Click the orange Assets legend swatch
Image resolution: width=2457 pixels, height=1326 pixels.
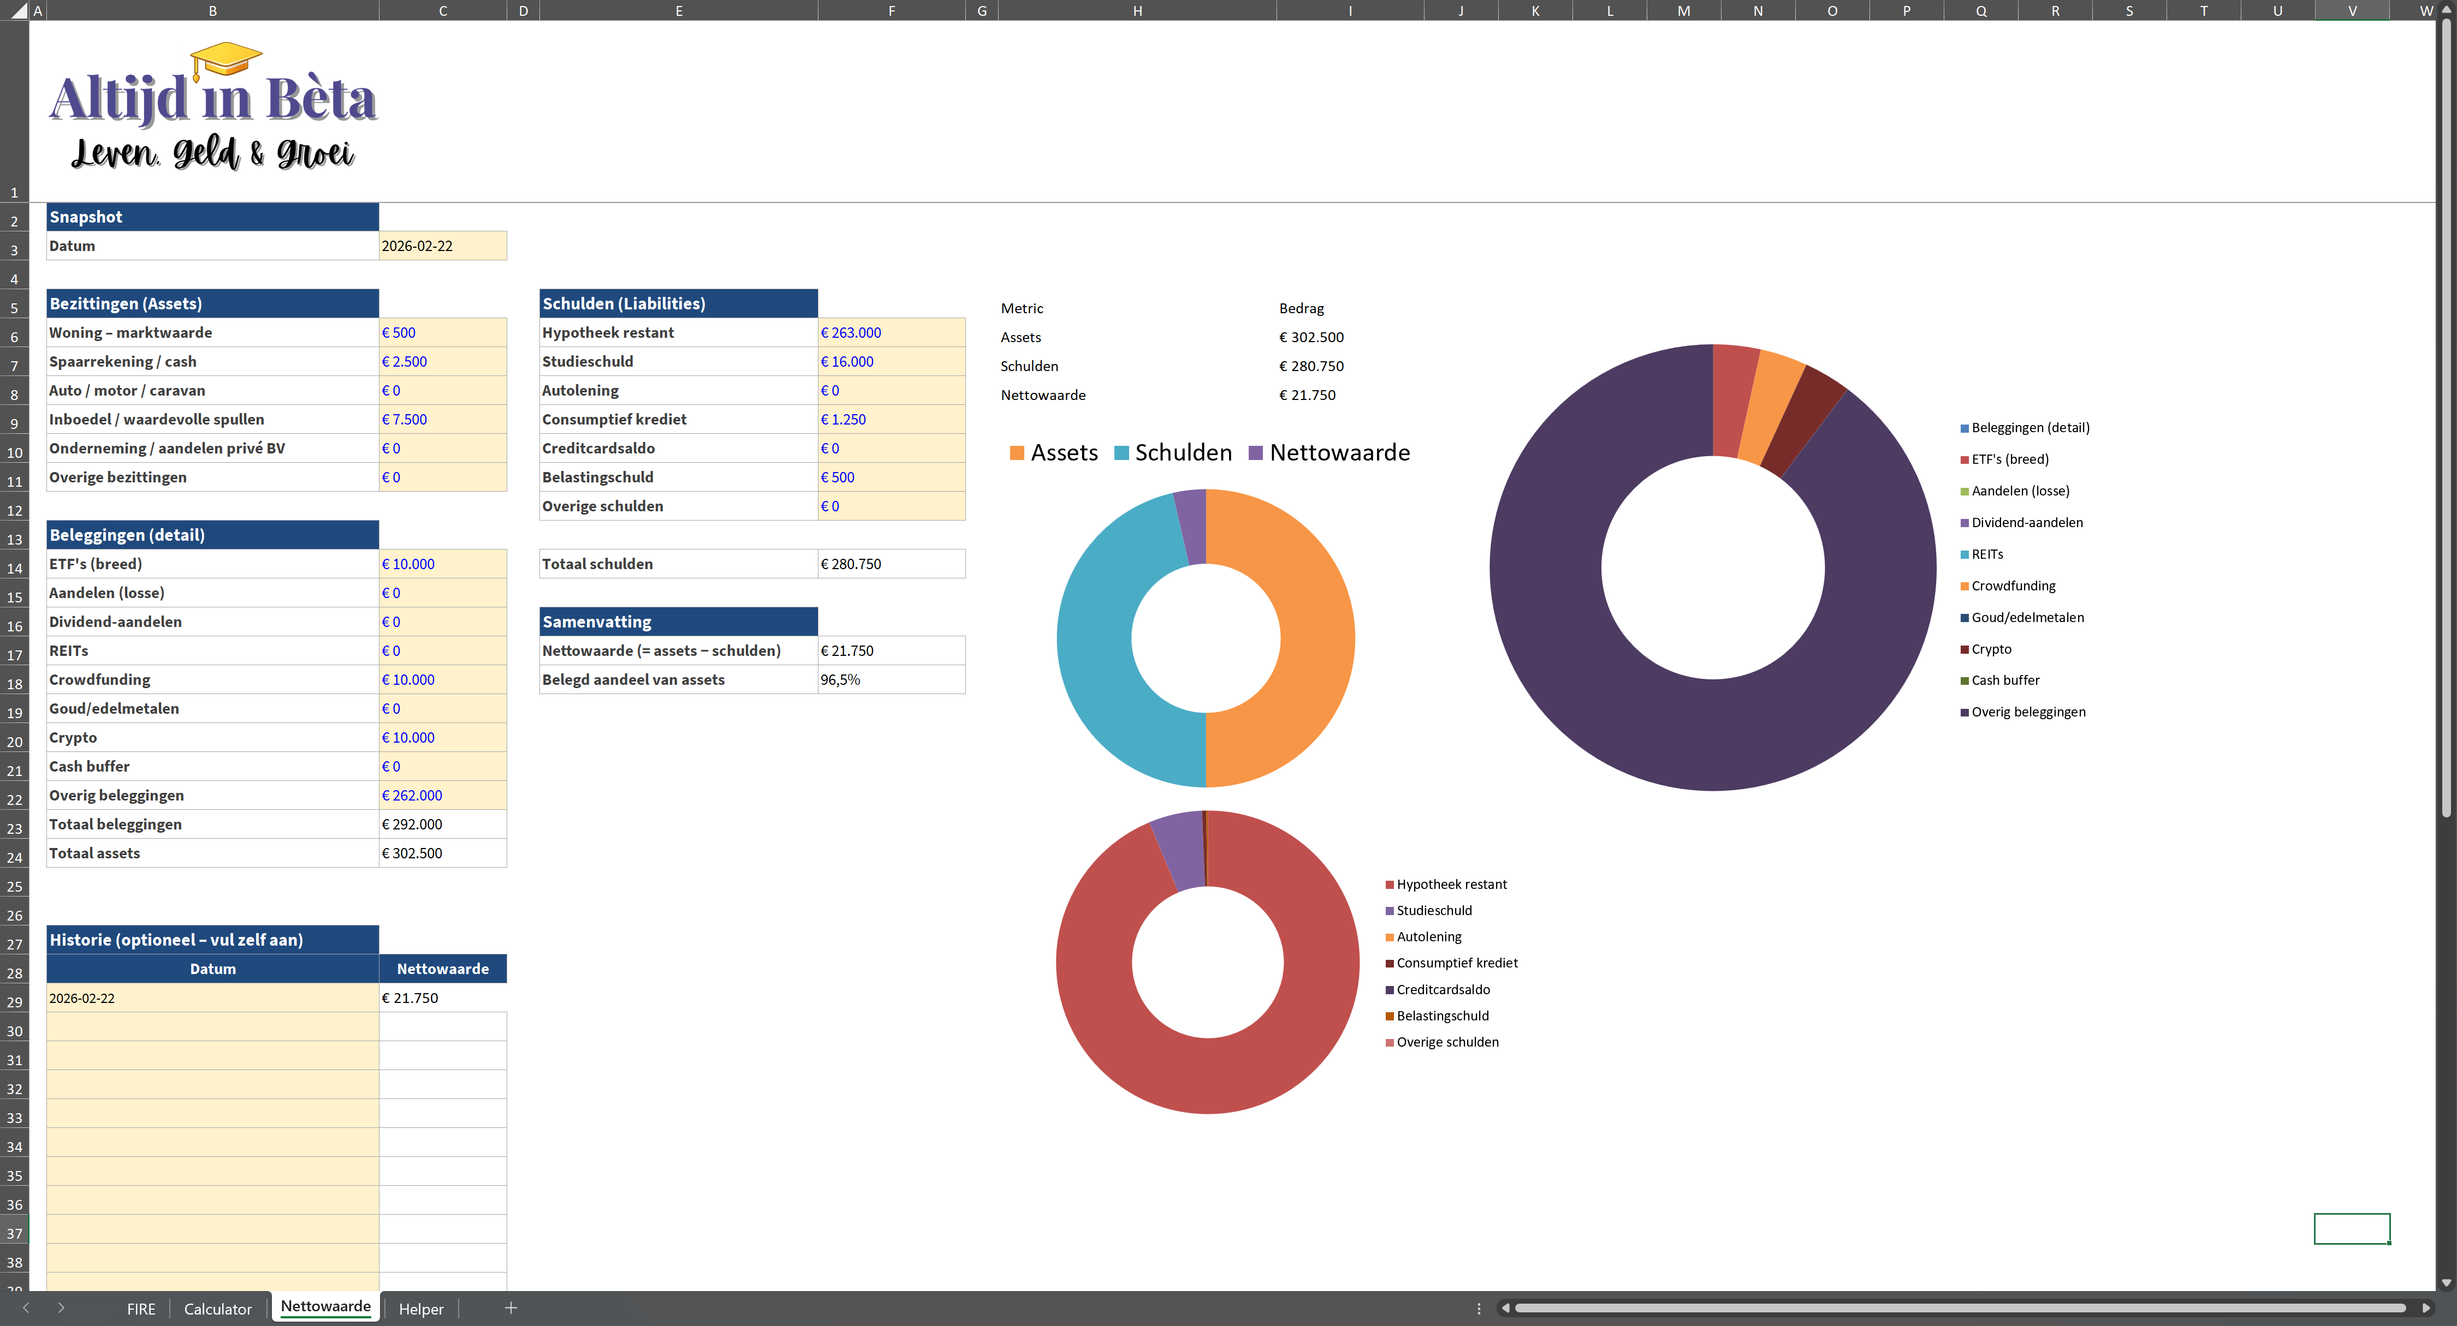[1017, 453]
